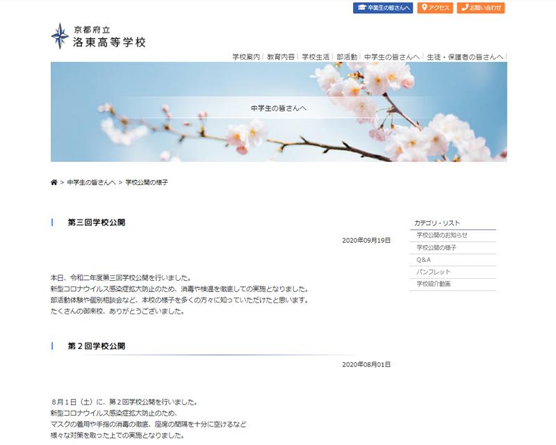Open 学校紹介動画 category link
The image size is (556, 445).
click(434, 284)
